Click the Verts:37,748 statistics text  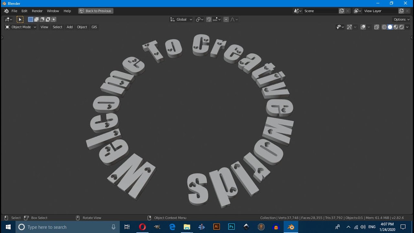coord(288,218)
